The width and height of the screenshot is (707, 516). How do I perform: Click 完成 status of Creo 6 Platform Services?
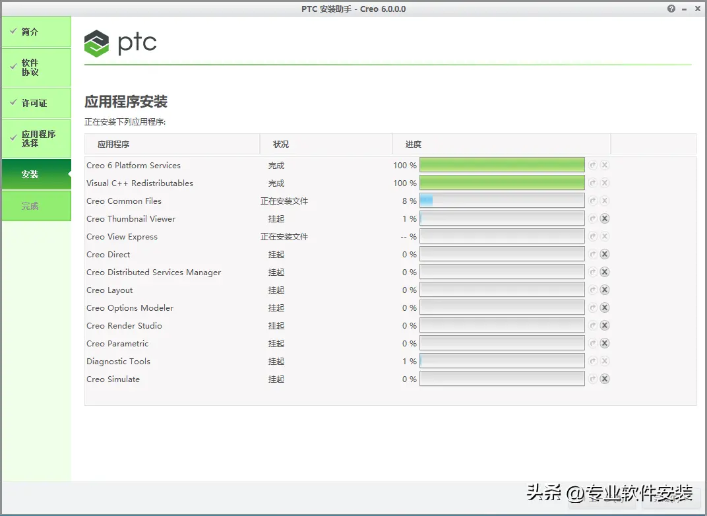tap(276, 166)
